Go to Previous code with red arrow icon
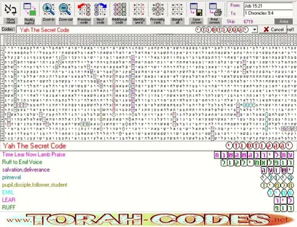The width and height of the screenshot is (297, 227). pyautogui.click(x=84, y=9)
